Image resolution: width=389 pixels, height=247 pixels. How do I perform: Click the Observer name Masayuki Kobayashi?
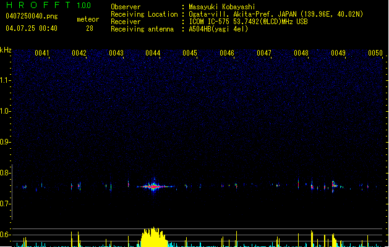(222, 7)
